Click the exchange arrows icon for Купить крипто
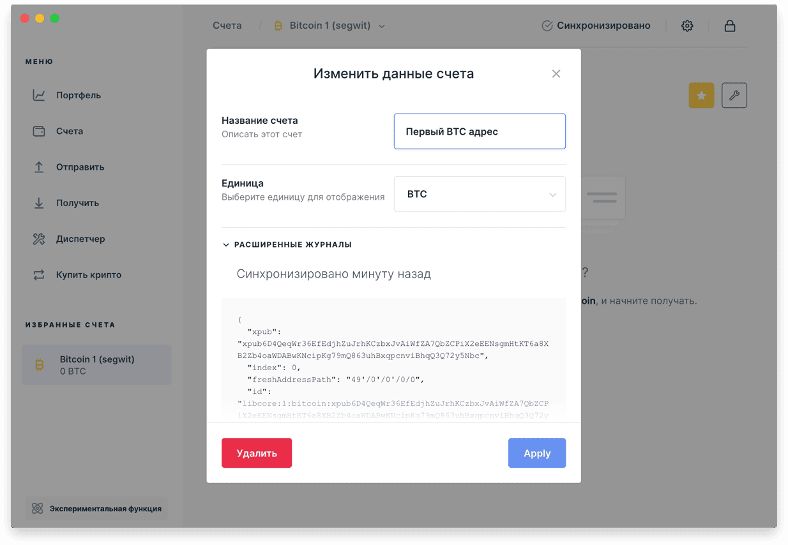This screenshot has height=545, width=788. pos(39,275)
